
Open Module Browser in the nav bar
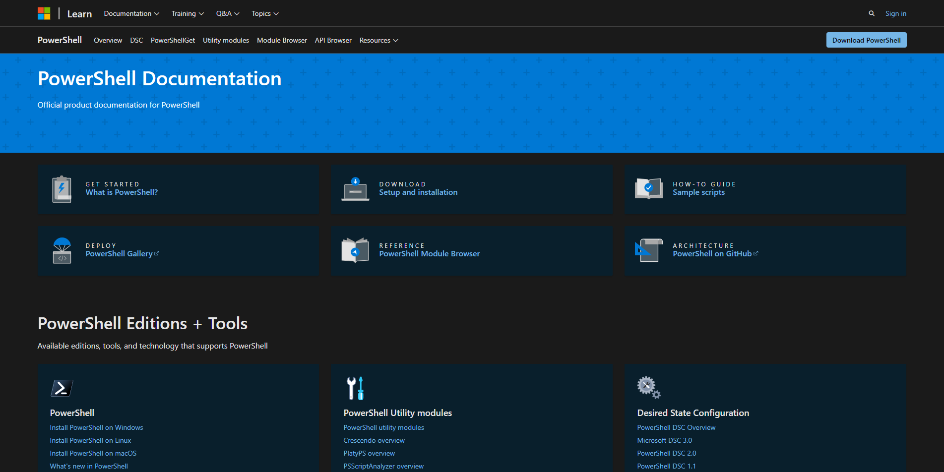pyautogui.click(x=282, y=40)
